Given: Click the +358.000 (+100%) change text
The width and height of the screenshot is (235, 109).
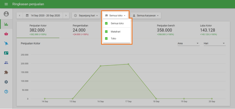Looking at the screenshot, I should click(165, 34).
